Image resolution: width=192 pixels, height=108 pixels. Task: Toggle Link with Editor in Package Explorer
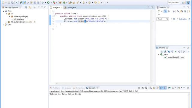pyautogui.click(x=30, y=7)
